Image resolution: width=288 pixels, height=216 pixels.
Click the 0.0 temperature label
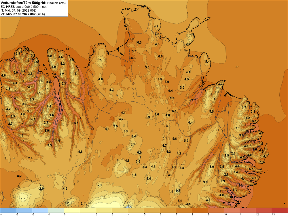click(x=139, y=152)
